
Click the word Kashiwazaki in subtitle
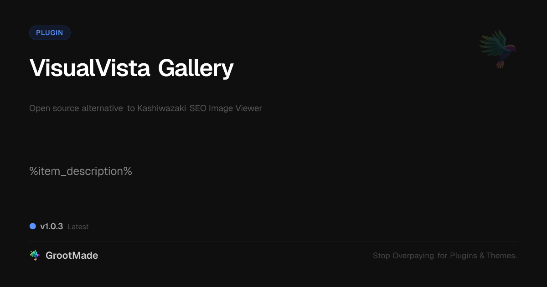[161, 108]
